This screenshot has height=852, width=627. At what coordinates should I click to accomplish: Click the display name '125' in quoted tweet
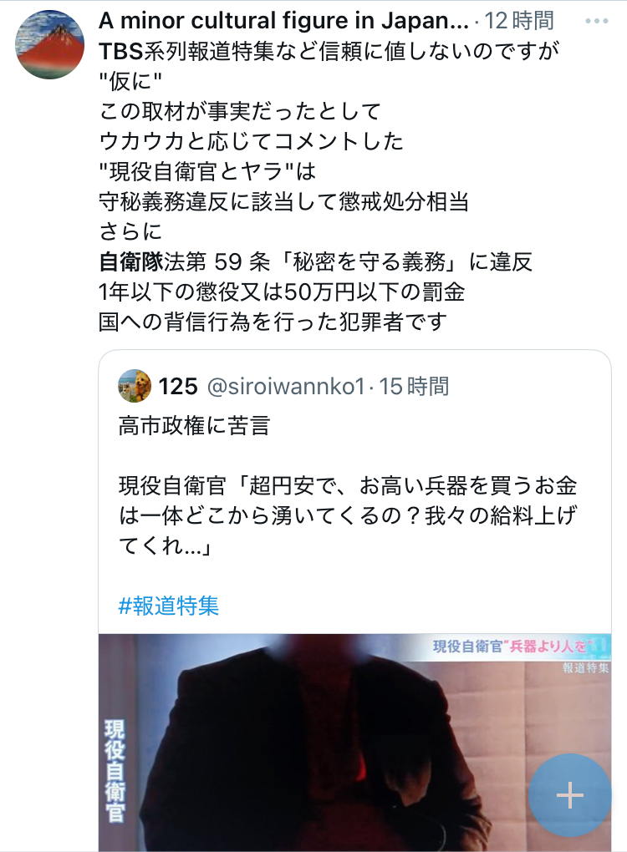pos(178,387)
